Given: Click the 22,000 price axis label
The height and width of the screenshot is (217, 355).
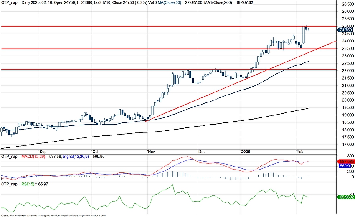Looking at the screenshot, I should tap(348, 71).
